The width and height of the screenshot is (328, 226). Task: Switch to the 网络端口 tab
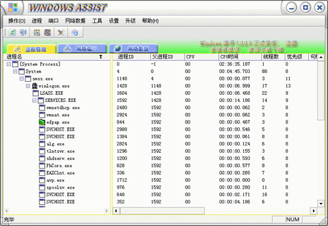click(x=82, y=48)
